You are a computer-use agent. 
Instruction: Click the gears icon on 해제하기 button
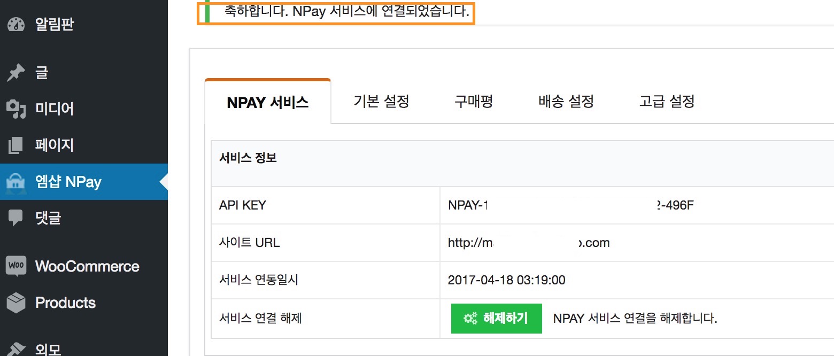(x=470, y=319)
